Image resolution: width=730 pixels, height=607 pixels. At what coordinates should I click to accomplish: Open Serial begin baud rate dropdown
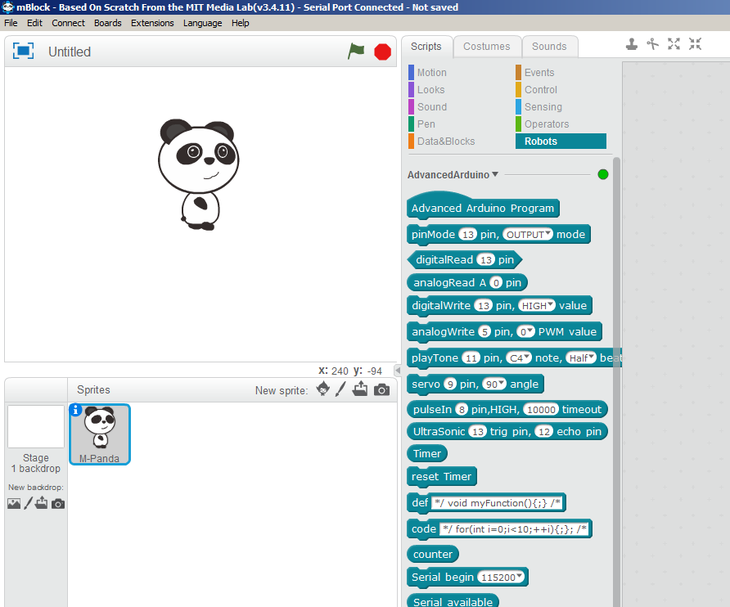tap(502, 578)
